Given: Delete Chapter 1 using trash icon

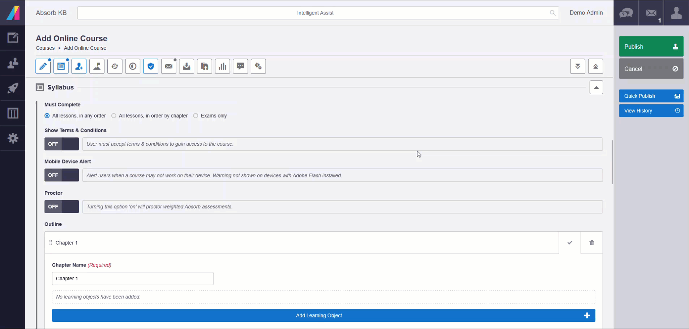Looking at the screenshot, I should coord(591,243).
